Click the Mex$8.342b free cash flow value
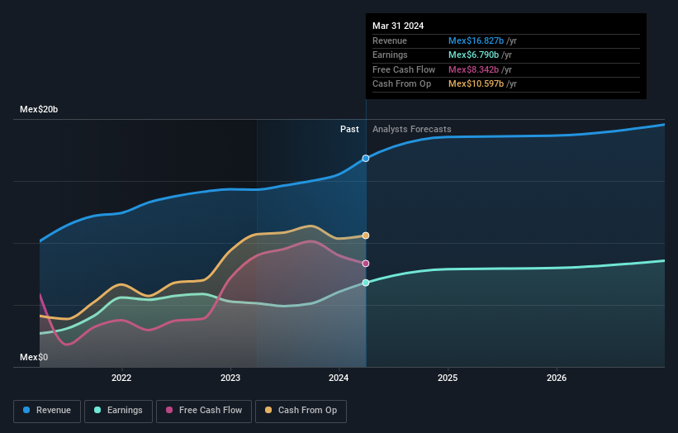Screen dimensions: 678x433 point(473,69)
